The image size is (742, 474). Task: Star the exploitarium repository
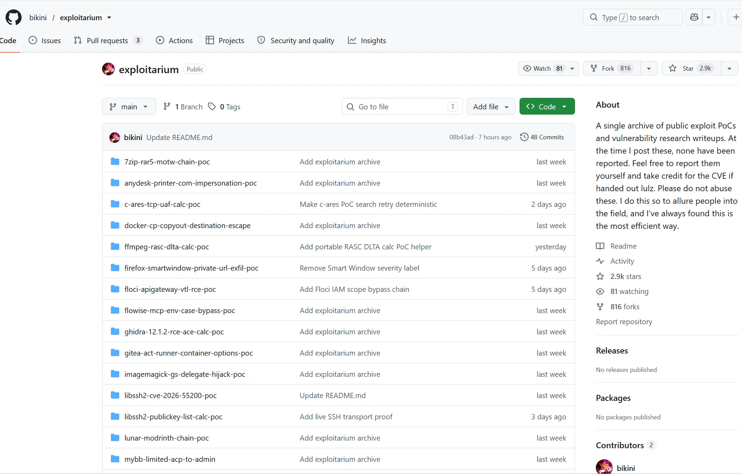691,68
